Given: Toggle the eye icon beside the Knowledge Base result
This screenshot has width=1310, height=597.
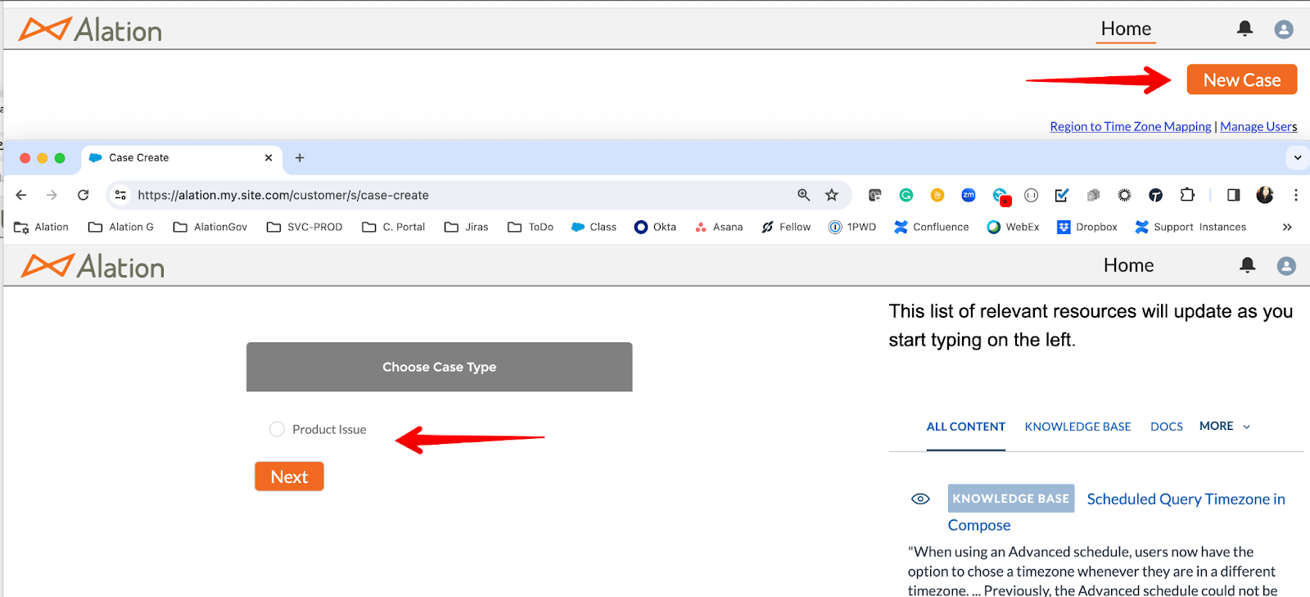Looking at the screenshot, I should pyautogui.click(x=920, y=499).
